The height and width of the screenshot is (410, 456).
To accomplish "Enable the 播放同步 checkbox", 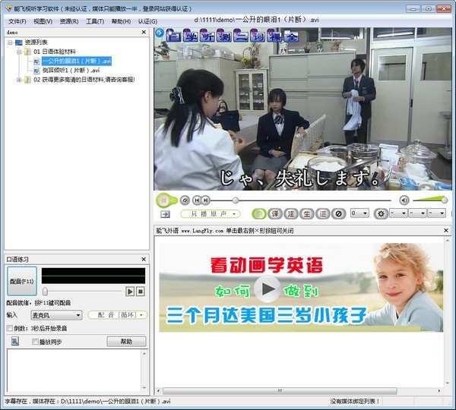I will [x=35, y=342].
